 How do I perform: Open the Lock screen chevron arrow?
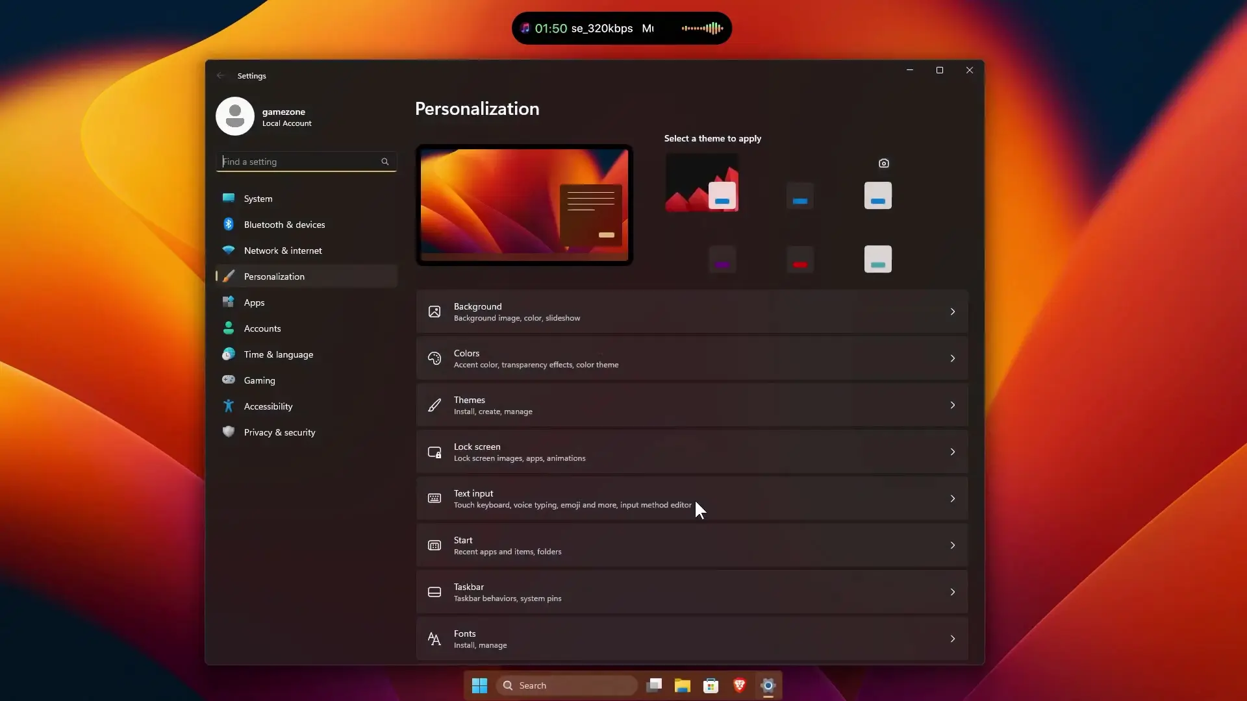952,452
